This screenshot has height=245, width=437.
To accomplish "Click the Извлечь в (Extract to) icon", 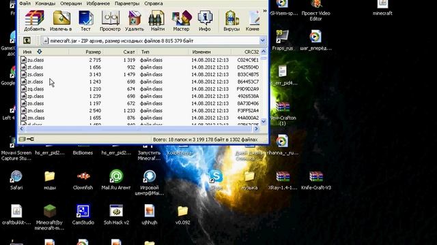I will click(61, 21).
